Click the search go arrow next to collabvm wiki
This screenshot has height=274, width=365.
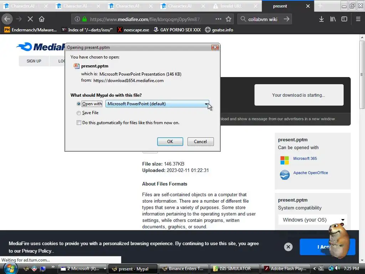pos(287,19)
